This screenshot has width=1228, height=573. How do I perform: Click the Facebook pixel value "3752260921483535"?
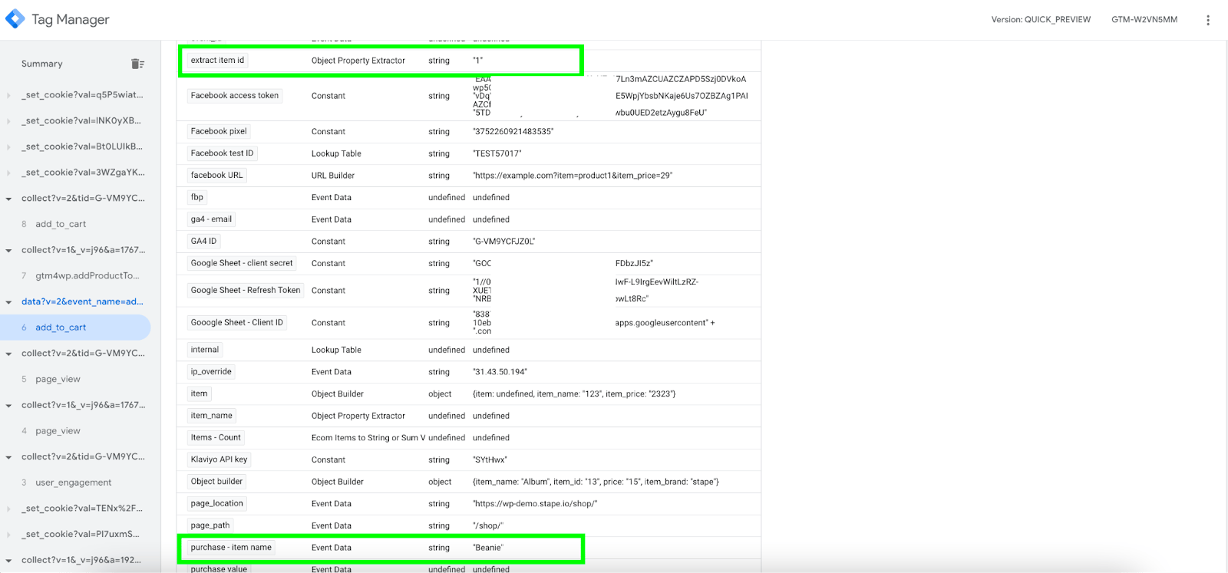tap(513, 132)
